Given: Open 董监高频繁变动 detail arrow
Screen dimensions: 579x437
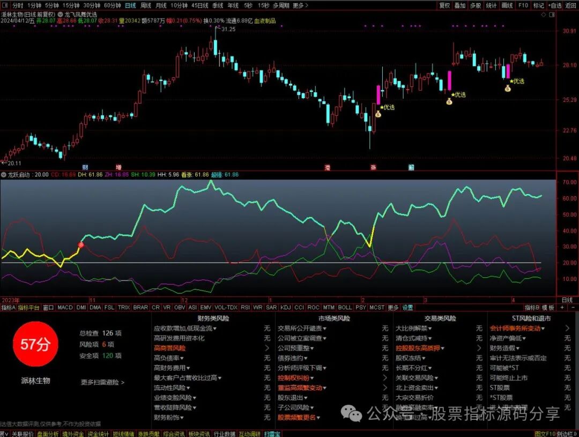Looking at the screenshot, I should (385, 388).
